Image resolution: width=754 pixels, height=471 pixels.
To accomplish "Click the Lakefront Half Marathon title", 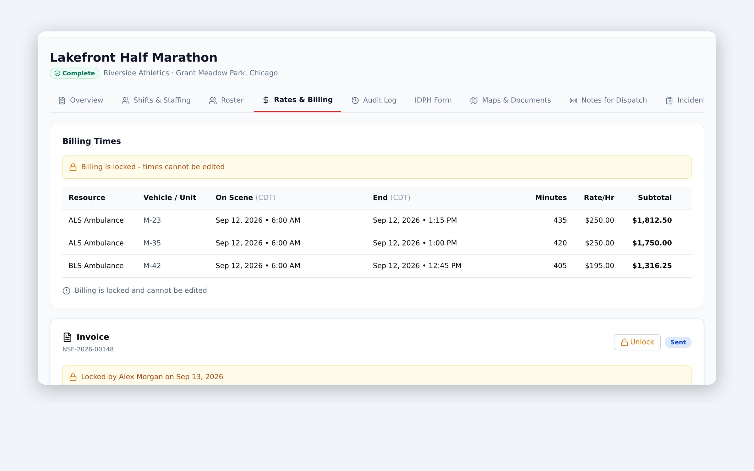I will pos(134,57).
